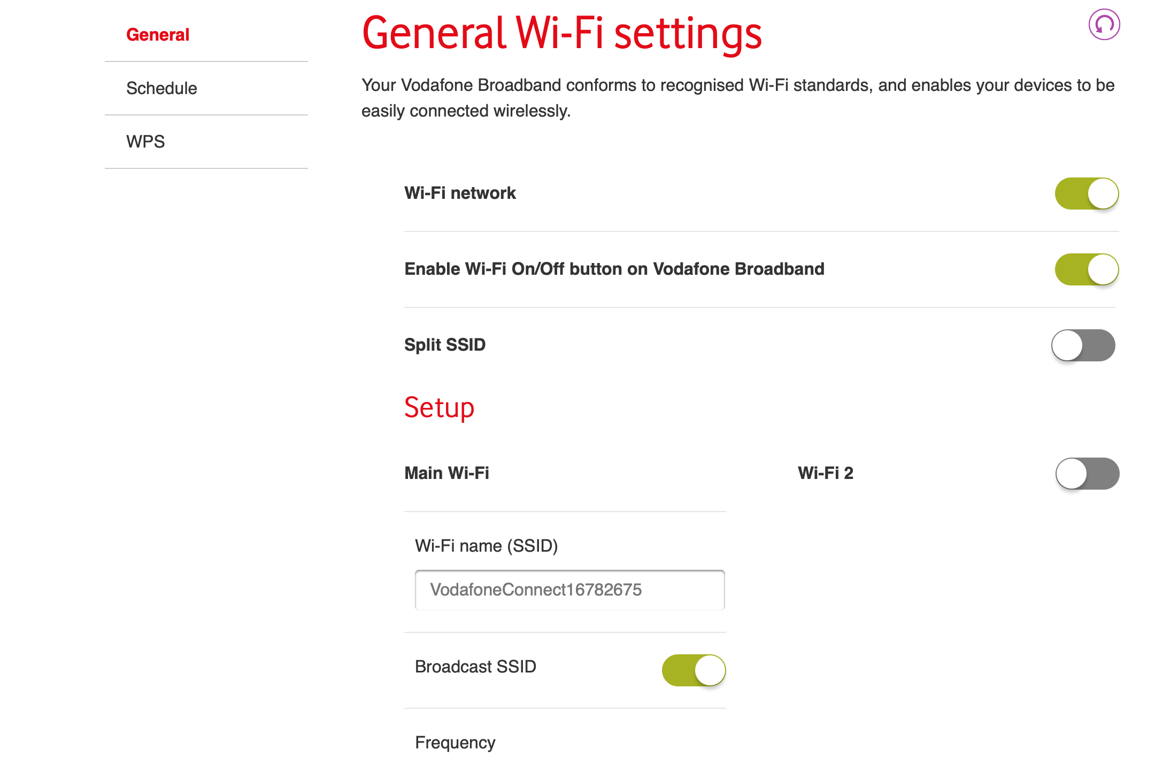Click the 'Wi-Fi name (SSID)' field label

click(486, 546)
